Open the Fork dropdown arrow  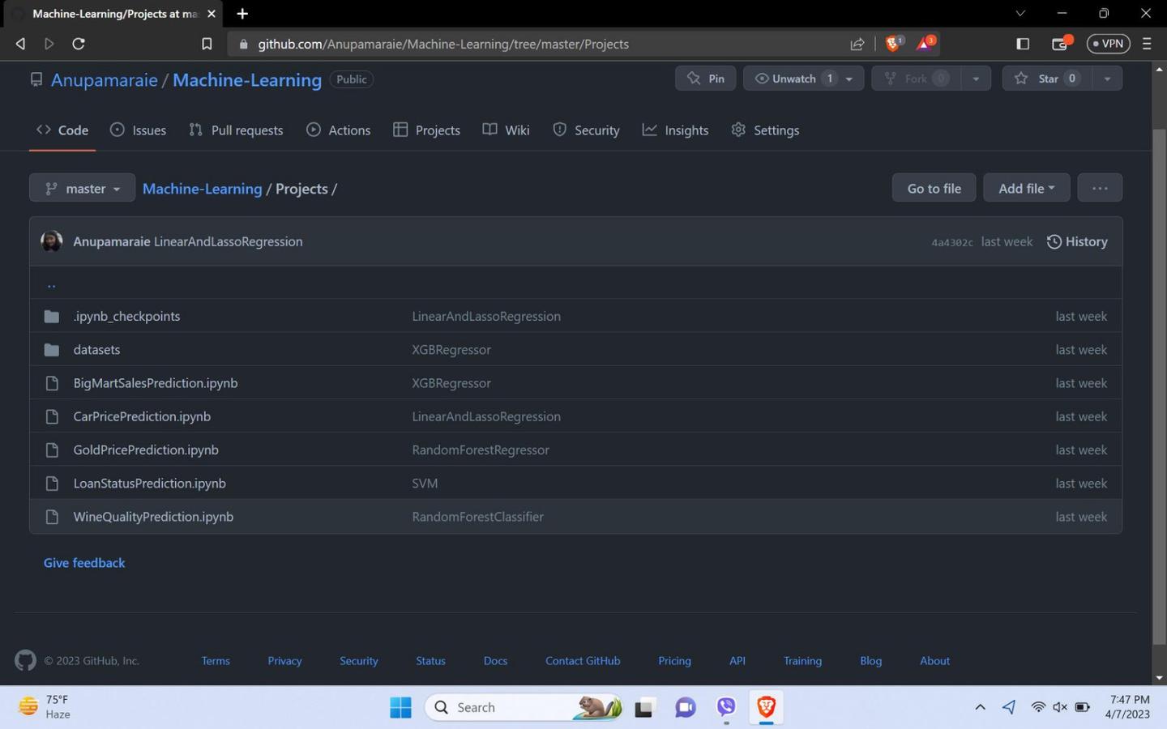pyautogui.click(x=976, y=79)
